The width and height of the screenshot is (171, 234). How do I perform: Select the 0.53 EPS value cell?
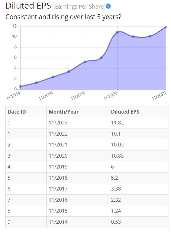pyautogui.click(x=139, y=222)
